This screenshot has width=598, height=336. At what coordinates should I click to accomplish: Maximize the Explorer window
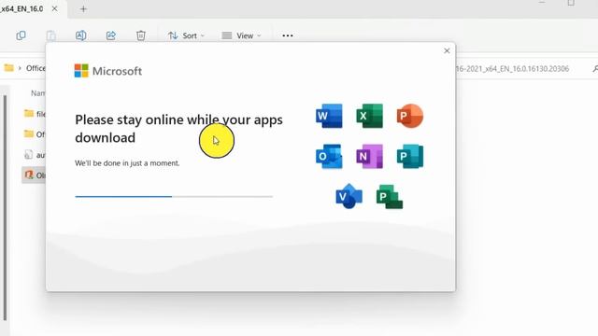(x=571, y=3)
